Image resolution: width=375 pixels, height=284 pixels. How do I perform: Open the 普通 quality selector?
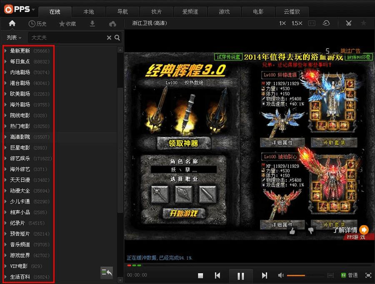tap(350, 275)
